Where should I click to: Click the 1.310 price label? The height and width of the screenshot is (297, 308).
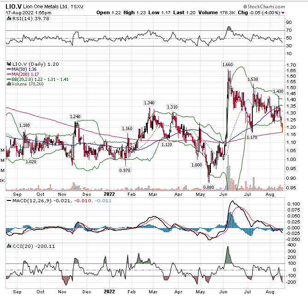[172, 107]
